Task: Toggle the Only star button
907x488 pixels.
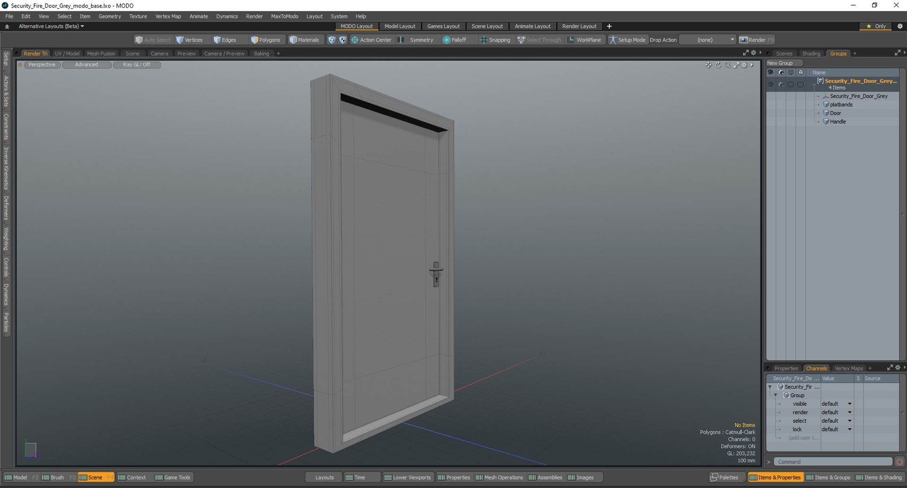Action: click(876, 26)
